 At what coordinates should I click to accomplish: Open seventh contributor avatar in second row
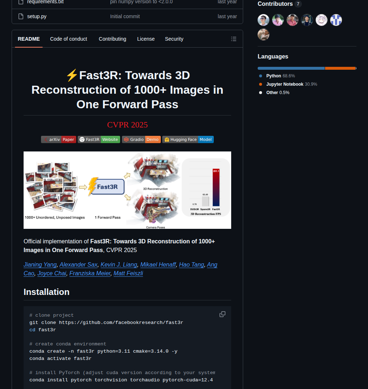pos(263,35)
